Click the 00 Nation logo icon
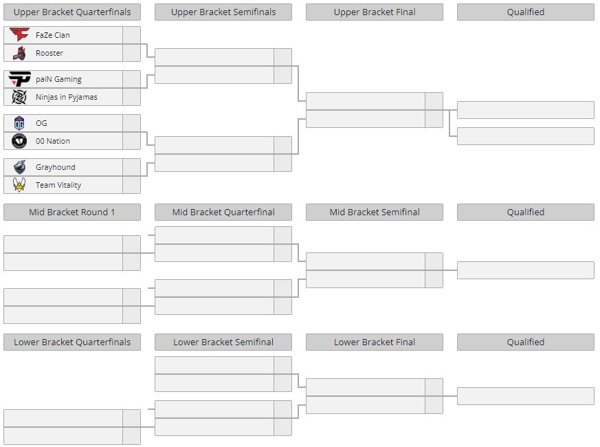This screenshot has width=600, height=447. pyautogui.click(x=19, y=141)
